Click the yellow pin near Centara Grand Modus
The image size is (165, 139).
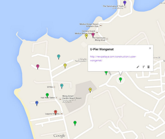coord(86,36)
